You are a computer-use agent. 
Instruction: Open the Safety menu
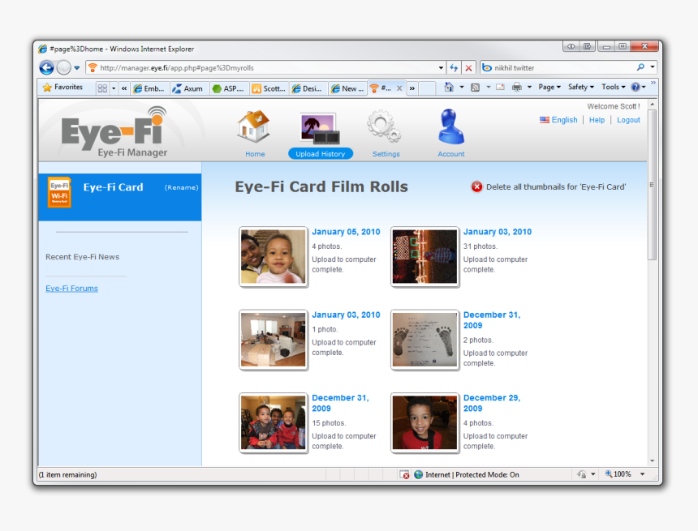[x=581, y=88]
